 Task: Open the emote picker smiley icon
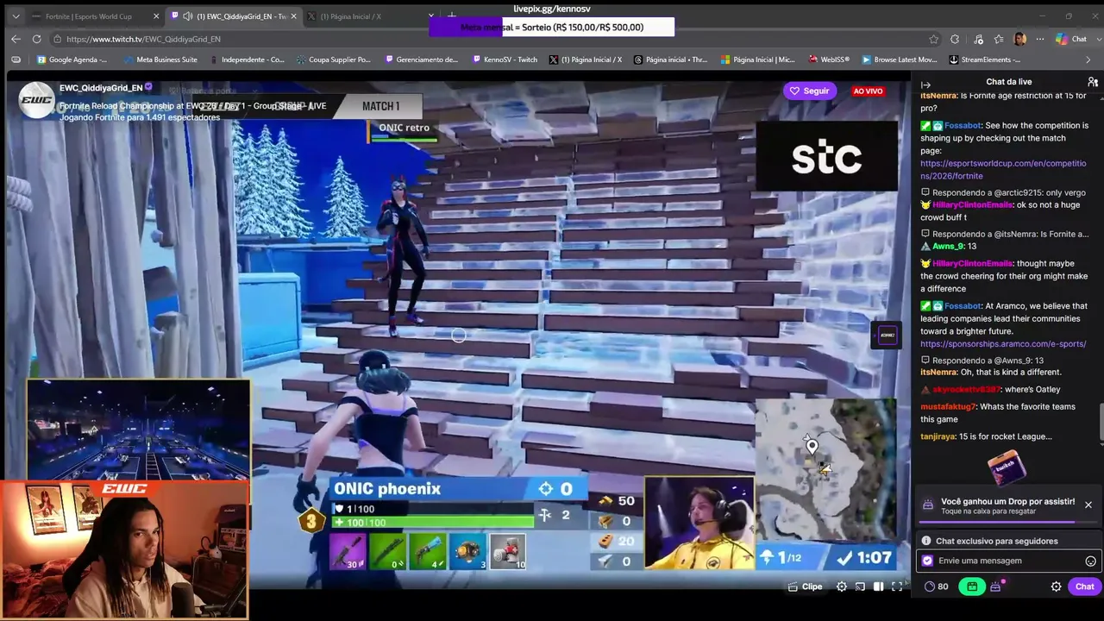1090,561
